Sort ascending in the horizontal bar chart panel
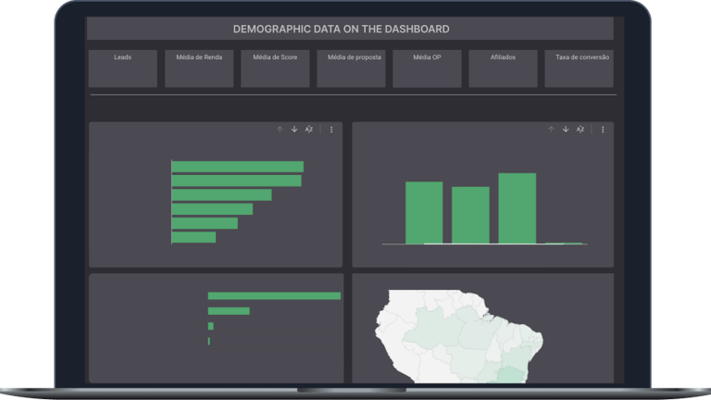Image resolution: width=711 pixels, height=400 pixels. 280,130
